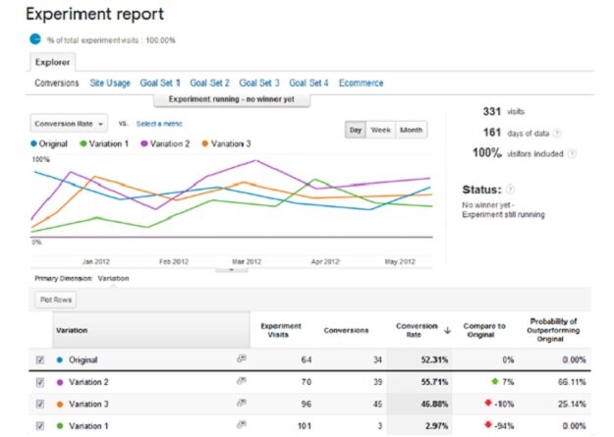614x437 pixels.
Task: Open the Ecommerce tab
Action: pyautogui.click(x=361, y=83)
